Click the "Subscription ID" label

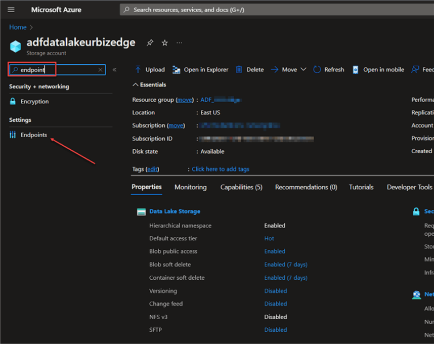tap(152, 139)
